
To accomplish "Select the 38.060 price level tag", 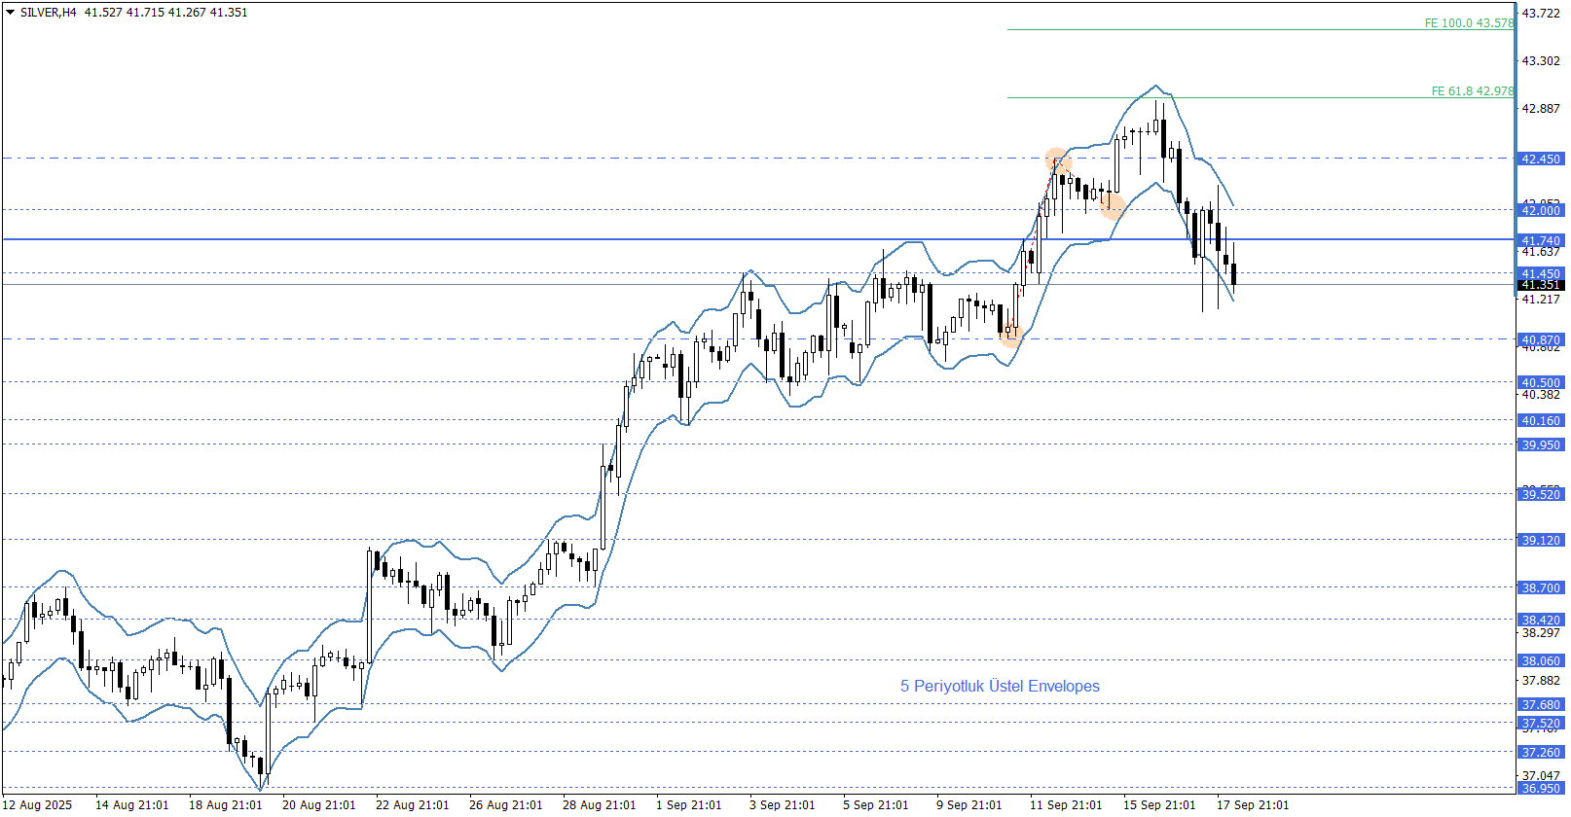I will pos(1541,661).
